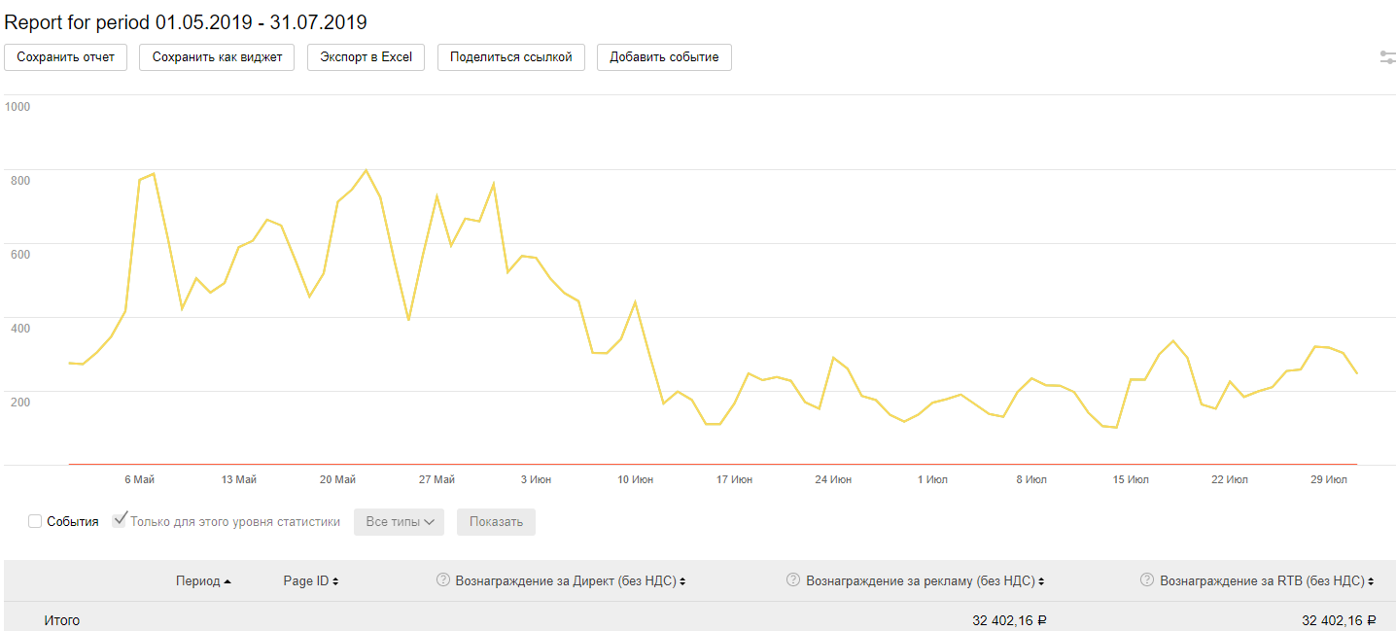Sort Вознаграждение за рекламу column arrows
The height and width of the screenshot is (631, 1396).
1041,581
